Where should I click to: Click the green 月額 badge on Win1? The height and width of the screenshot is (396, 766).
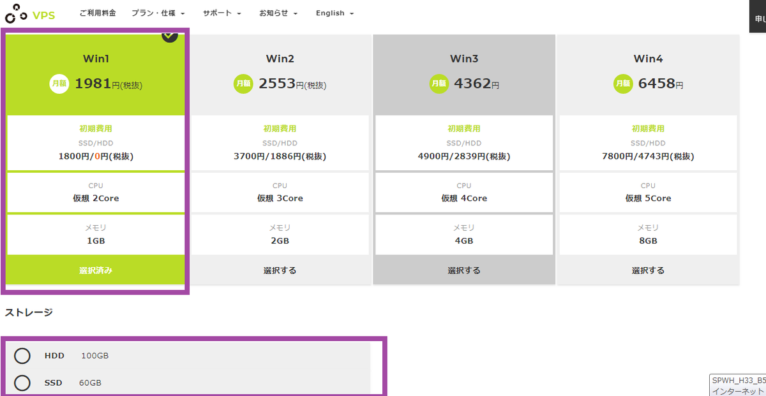pos(59,84)
